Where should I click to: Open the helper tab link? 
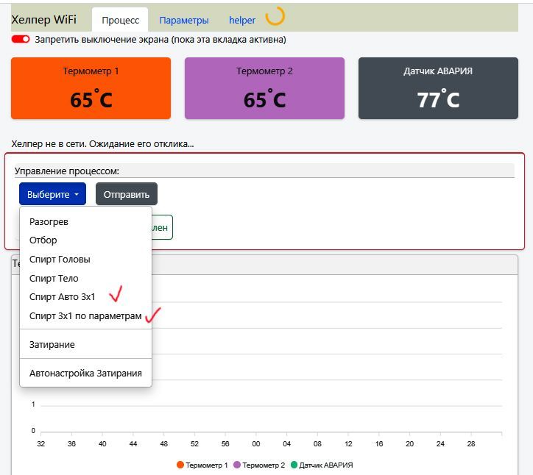click(242, 21)
